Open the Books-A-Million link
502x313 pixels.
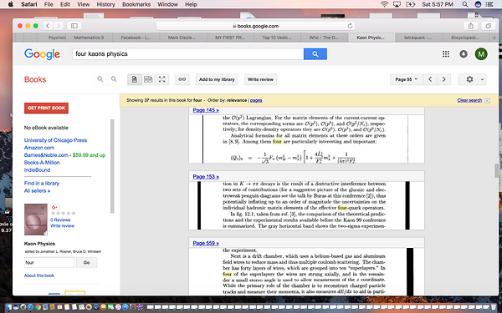click(x=42, y=162)
